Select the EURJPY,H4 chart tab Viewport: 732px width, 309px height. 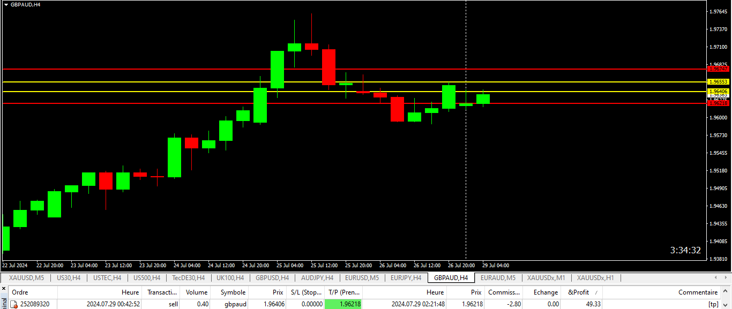coord(406,277)
